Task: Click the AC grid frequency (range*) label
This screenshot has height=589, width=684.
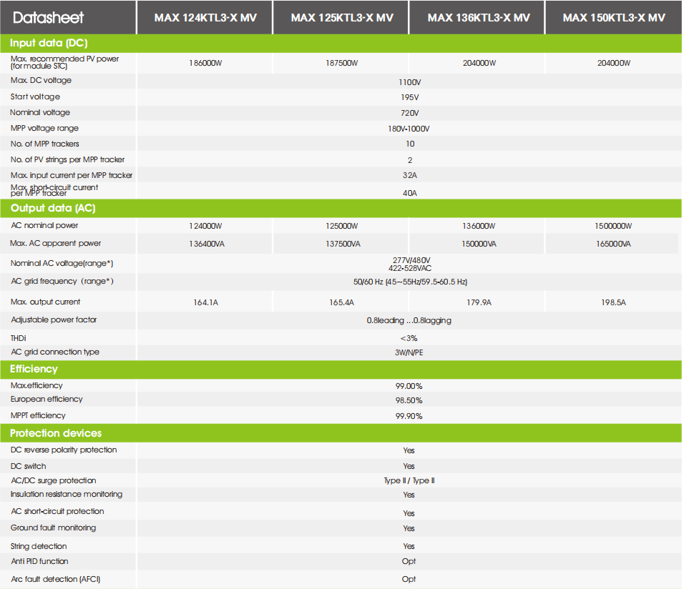Action: 62,281
